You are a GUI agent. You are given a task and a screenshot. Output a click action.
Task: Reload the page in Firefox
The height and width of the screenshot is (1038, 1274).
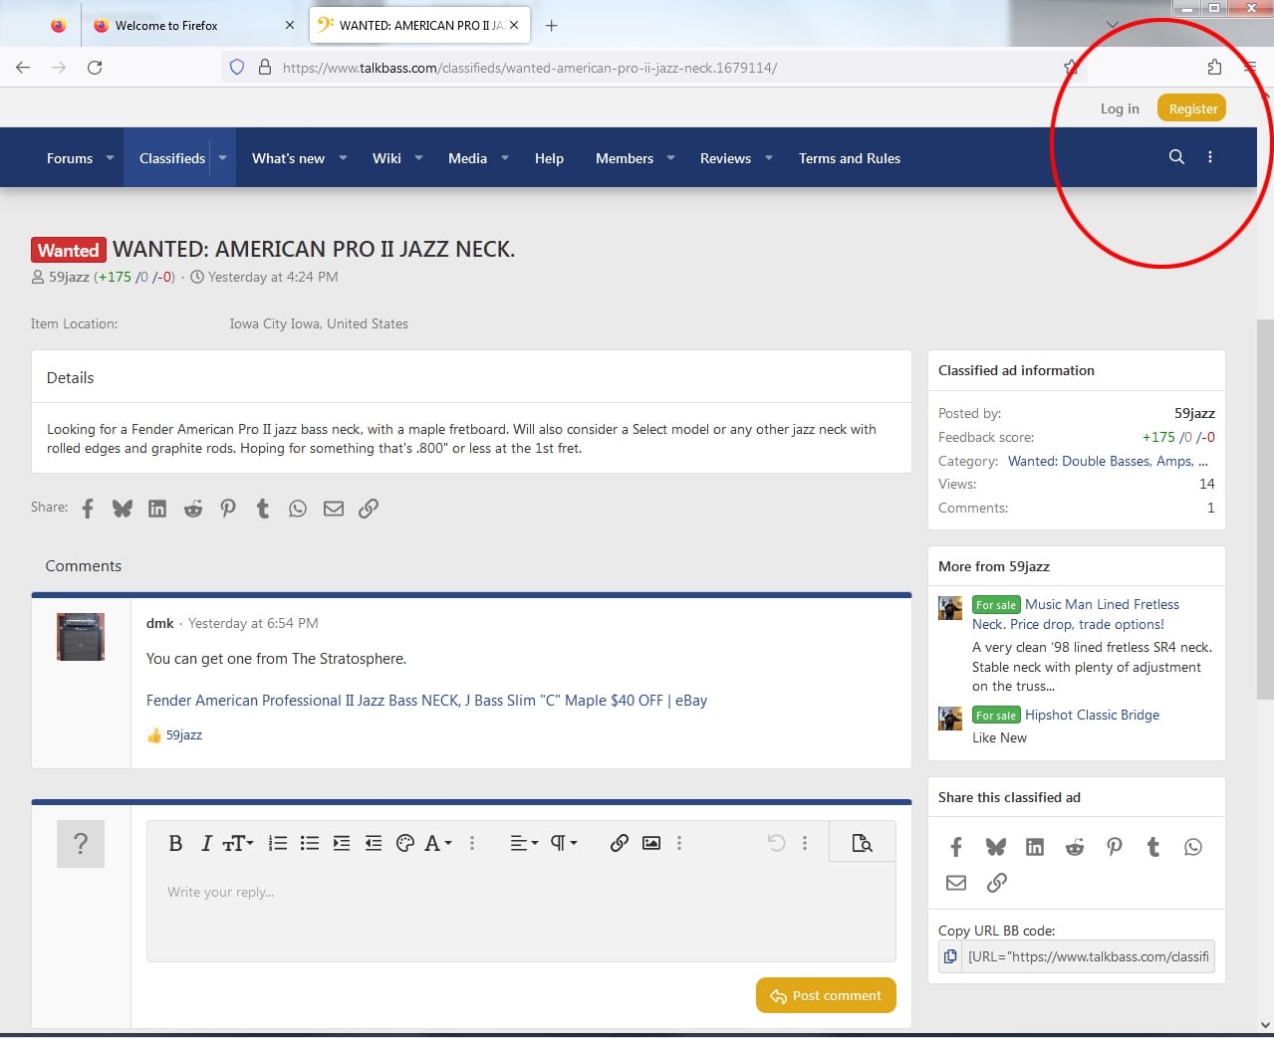[95, 68]
